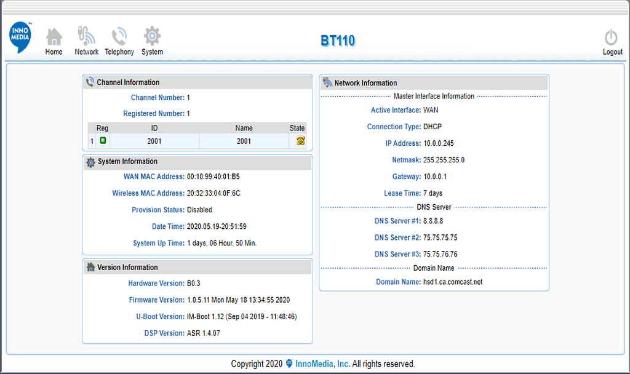Viewport: 630px width, 374px height.
Task: Click the Hardware Version value B0.3
Action: click(x=193, y=283)
